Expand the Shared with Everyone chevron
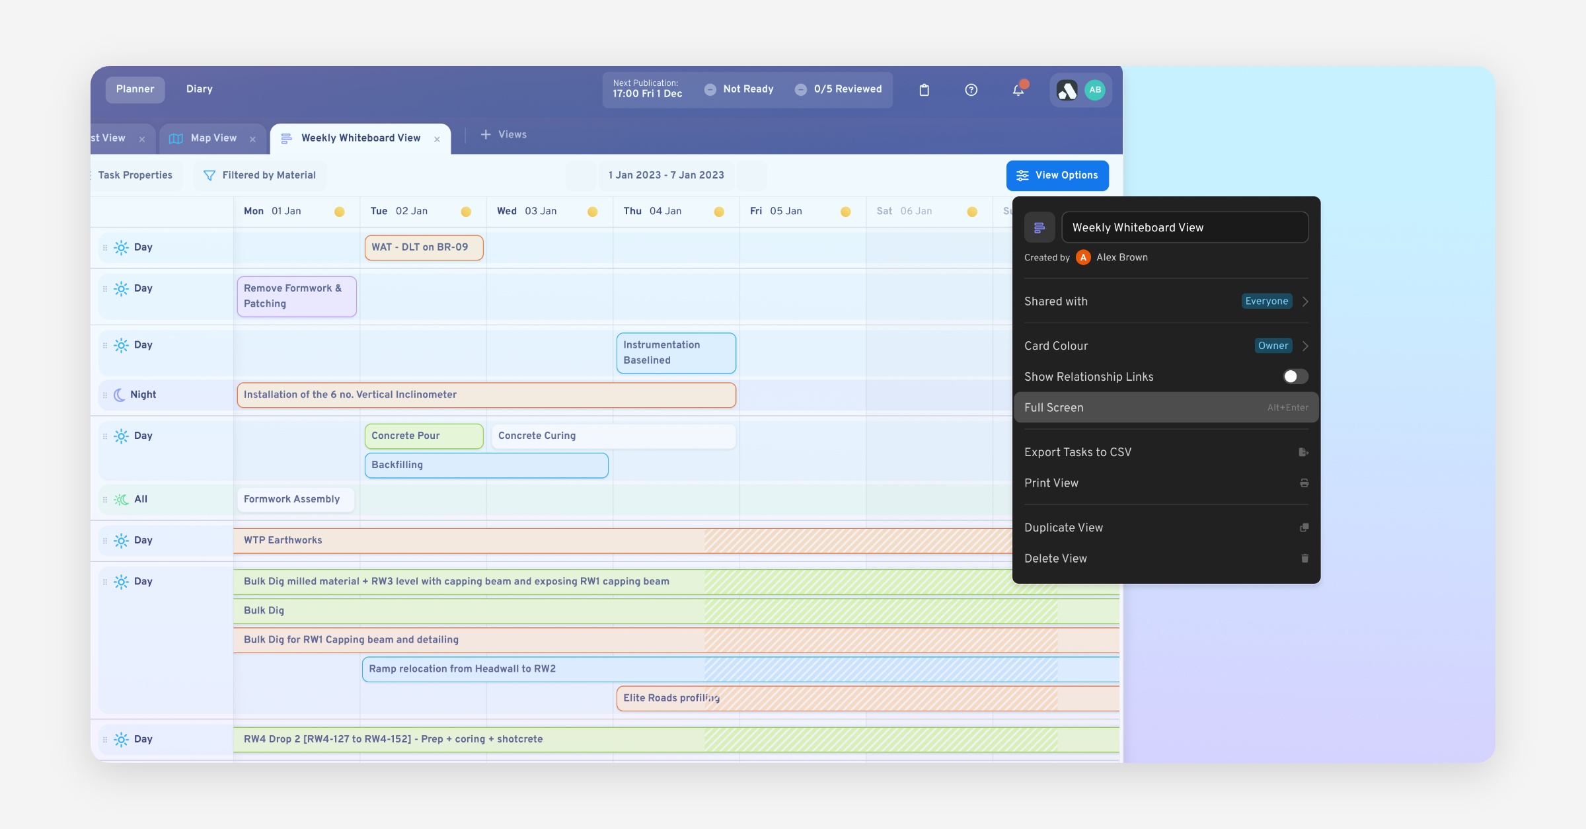 [1305, 301]
